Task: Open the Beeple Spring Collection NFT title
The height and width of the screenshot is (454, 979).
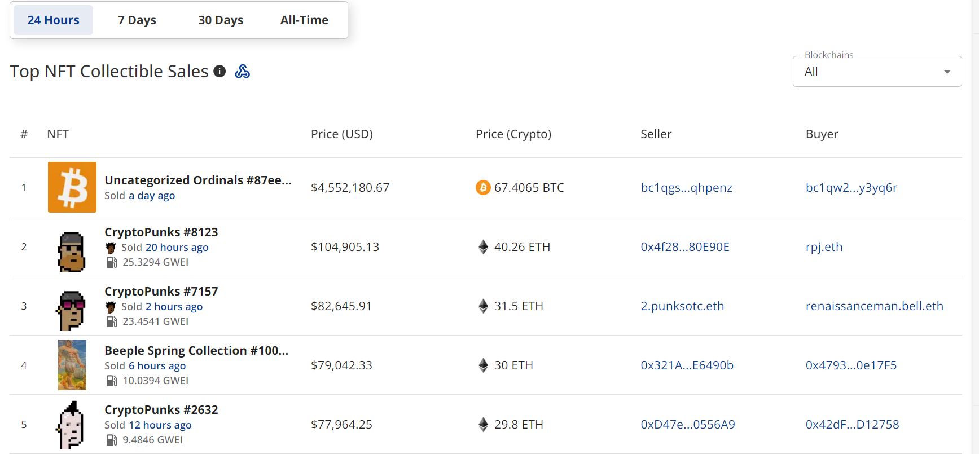Action: point(196,350)
